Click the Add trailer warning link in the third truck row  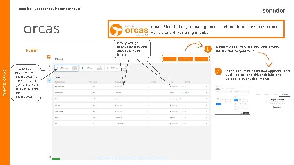click(119, 99)
